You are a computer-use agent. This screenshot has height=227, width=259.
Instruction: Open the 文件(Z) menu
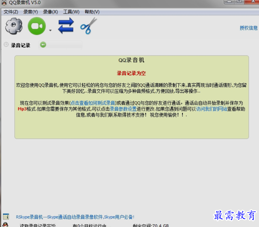click(11, 12)
